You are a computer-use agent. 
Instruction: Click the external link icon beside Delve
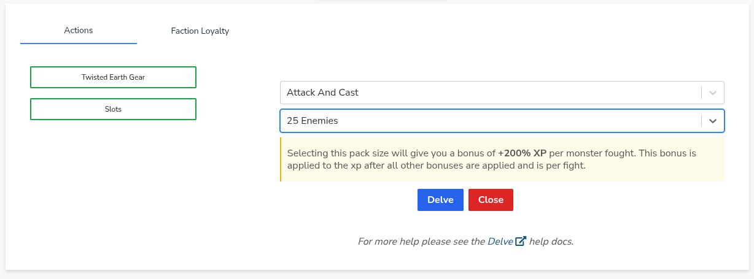(521, 242)
